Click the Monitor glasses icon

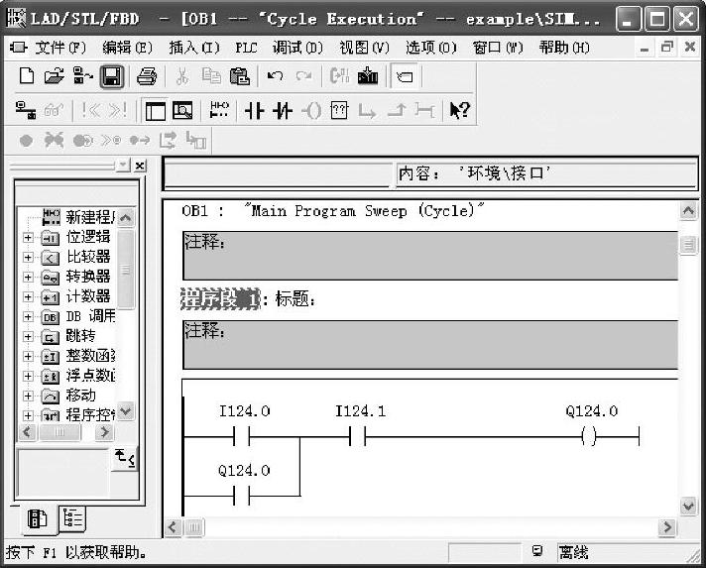coord(54,110)
